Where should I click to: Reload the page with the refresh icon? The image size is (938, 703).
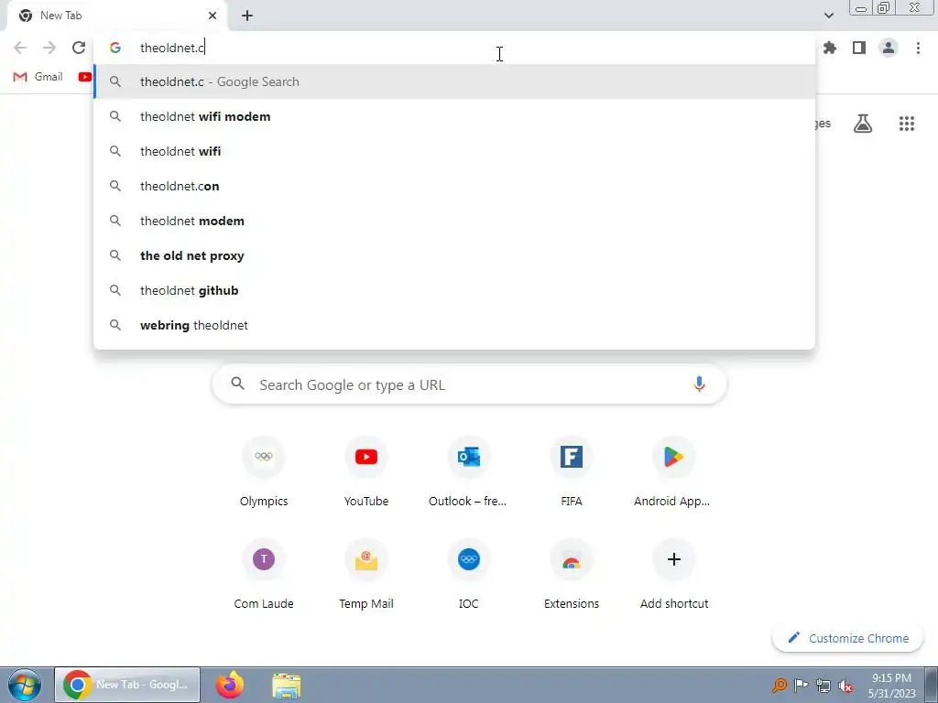pyautogui.click(x=79, y=48)
